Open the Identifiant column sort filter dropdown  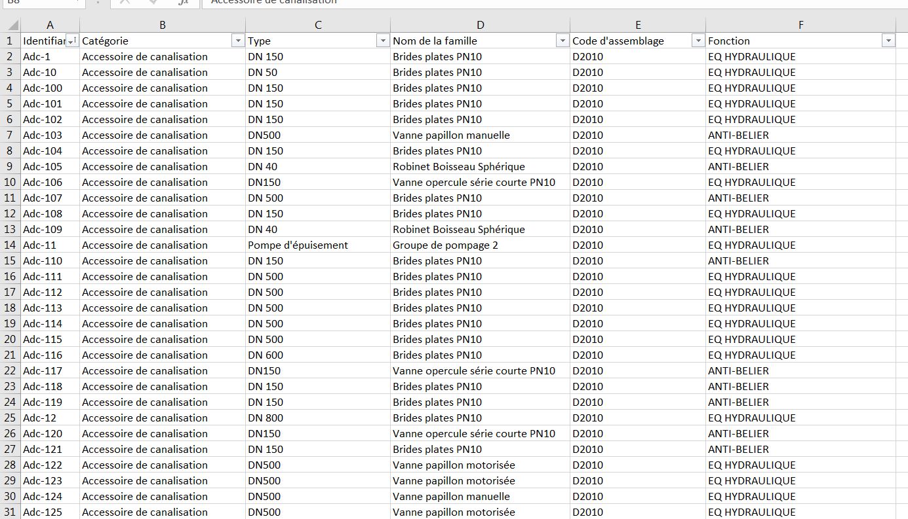(x=72, y=41)
